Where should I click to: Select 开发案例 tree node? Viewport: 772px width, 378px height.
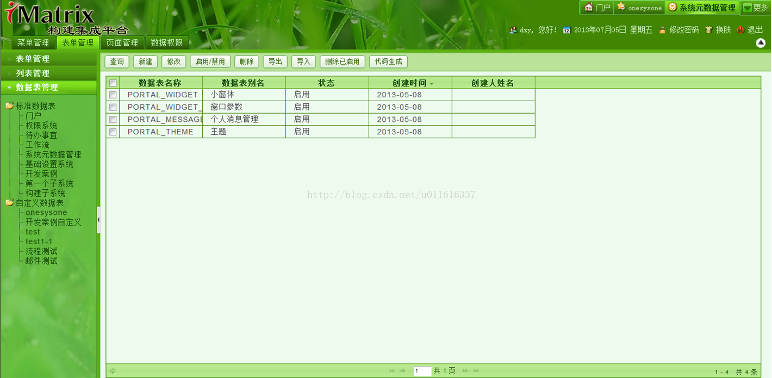tap(41, 173)
